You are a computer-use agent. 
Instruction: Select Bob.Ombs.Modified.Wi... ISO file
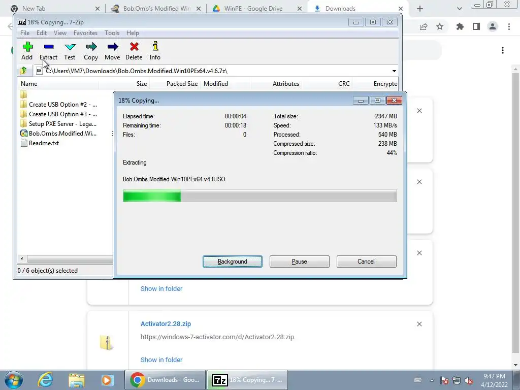click(x=59, y=134)
